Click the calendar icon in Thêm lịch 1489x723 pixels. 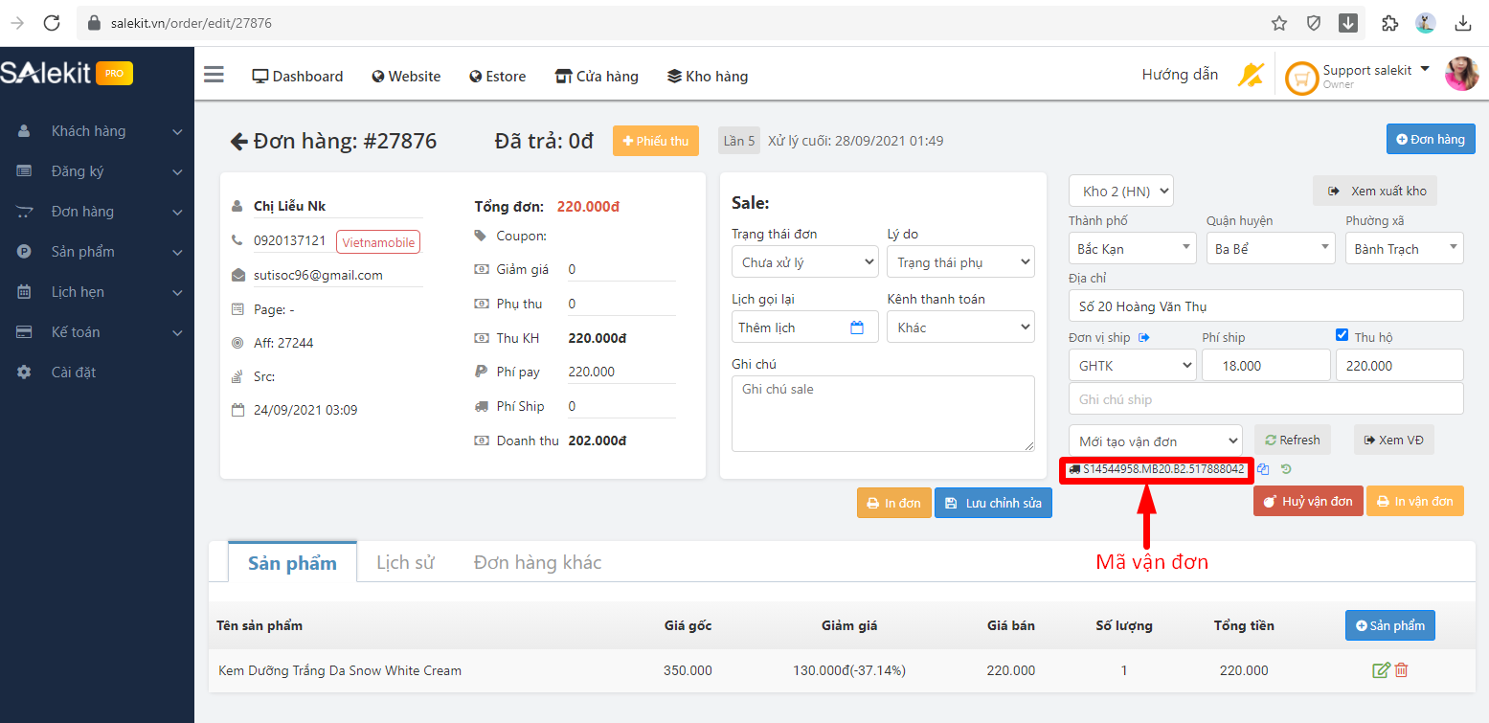pos(857,328)
